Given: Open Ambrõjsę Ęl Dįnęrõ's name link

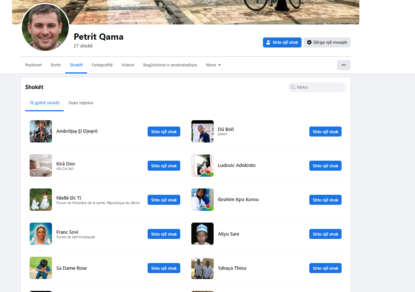Looking at the screenshot, I should (x=77, y=131).
